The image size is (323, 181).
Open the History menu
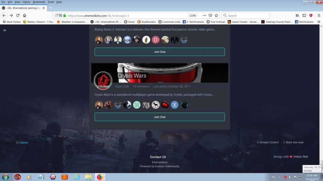[26, 2]
